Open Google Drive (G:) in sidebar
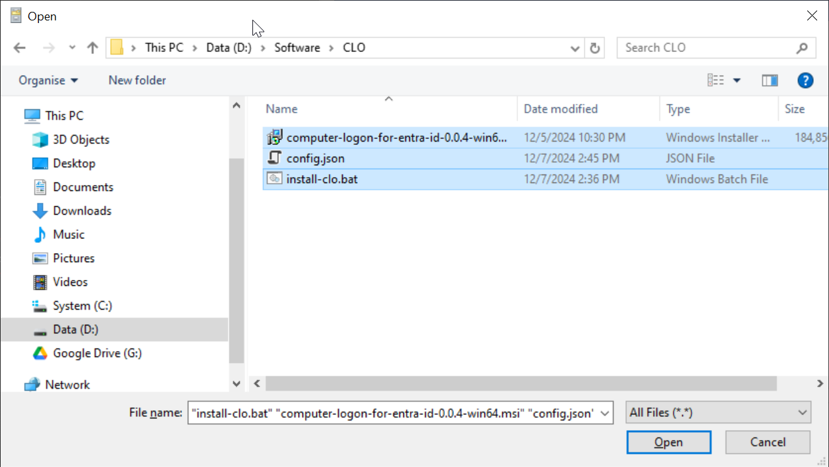 click(x=97, y=353)
